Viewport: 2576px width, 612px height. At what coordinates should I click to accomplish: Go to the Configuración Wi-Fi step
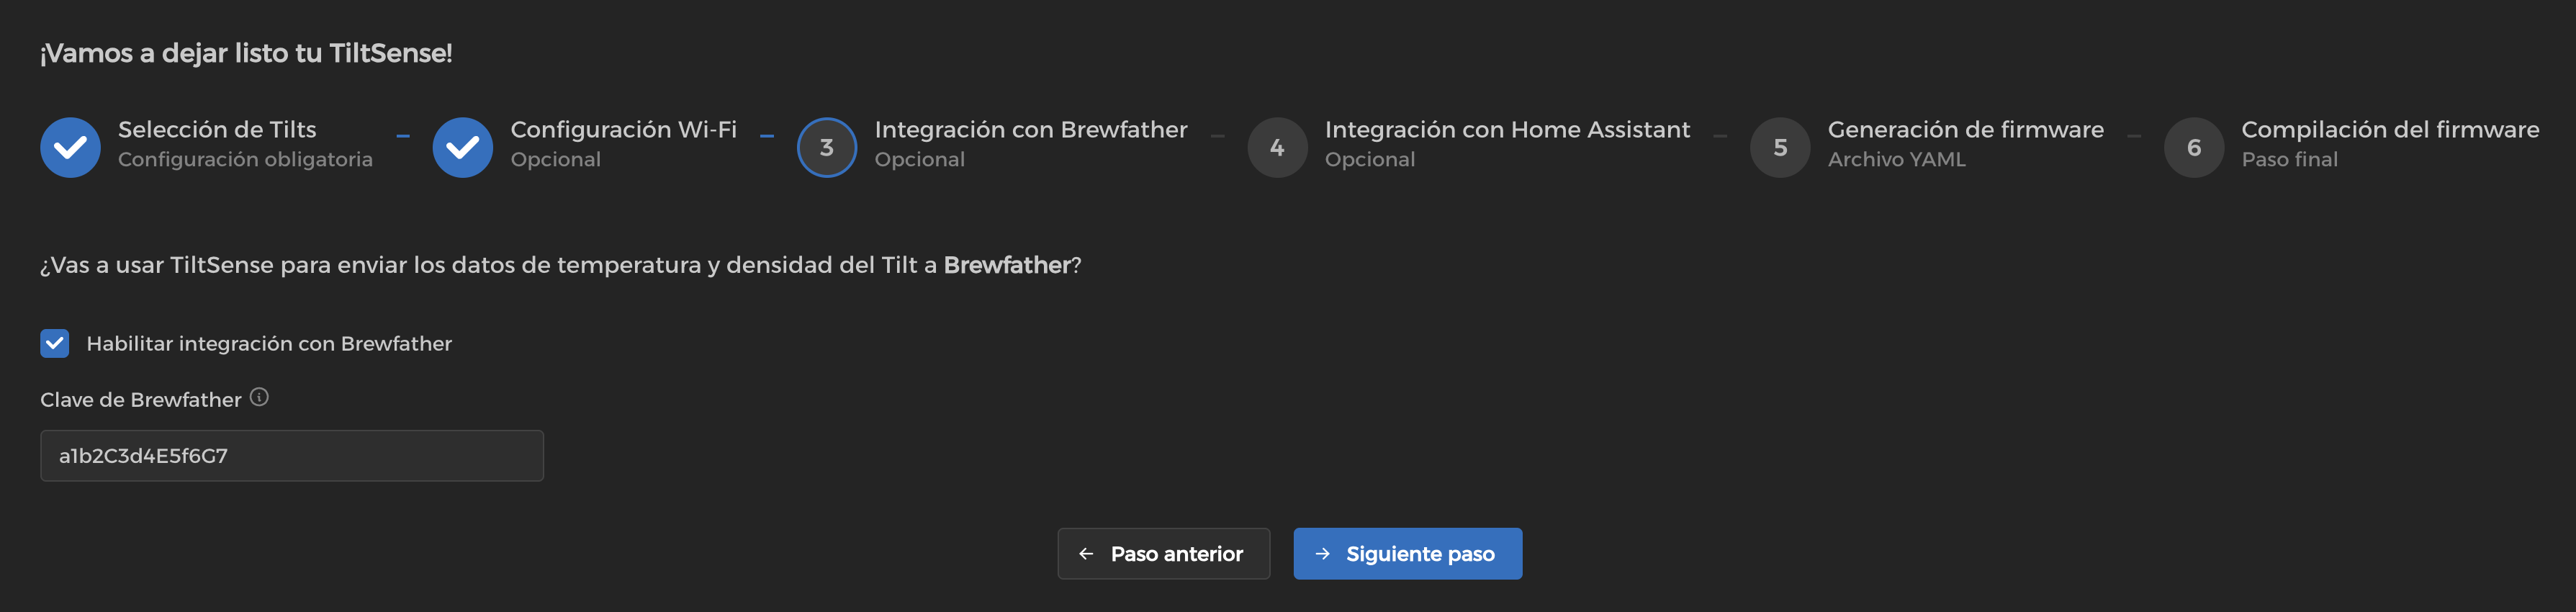(623, 130)
